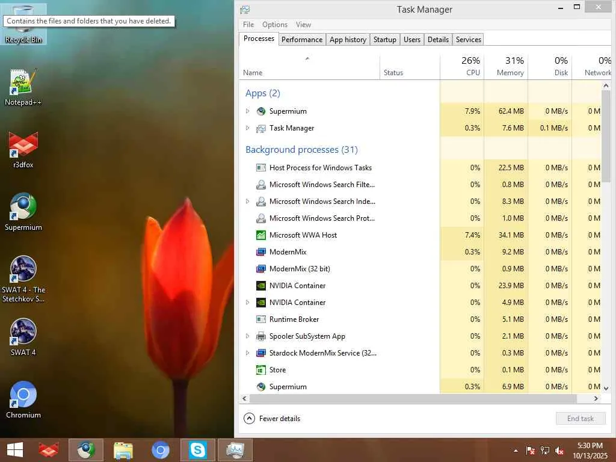Switch to the App history tab

pyautogui.click(x=348, y=40)
